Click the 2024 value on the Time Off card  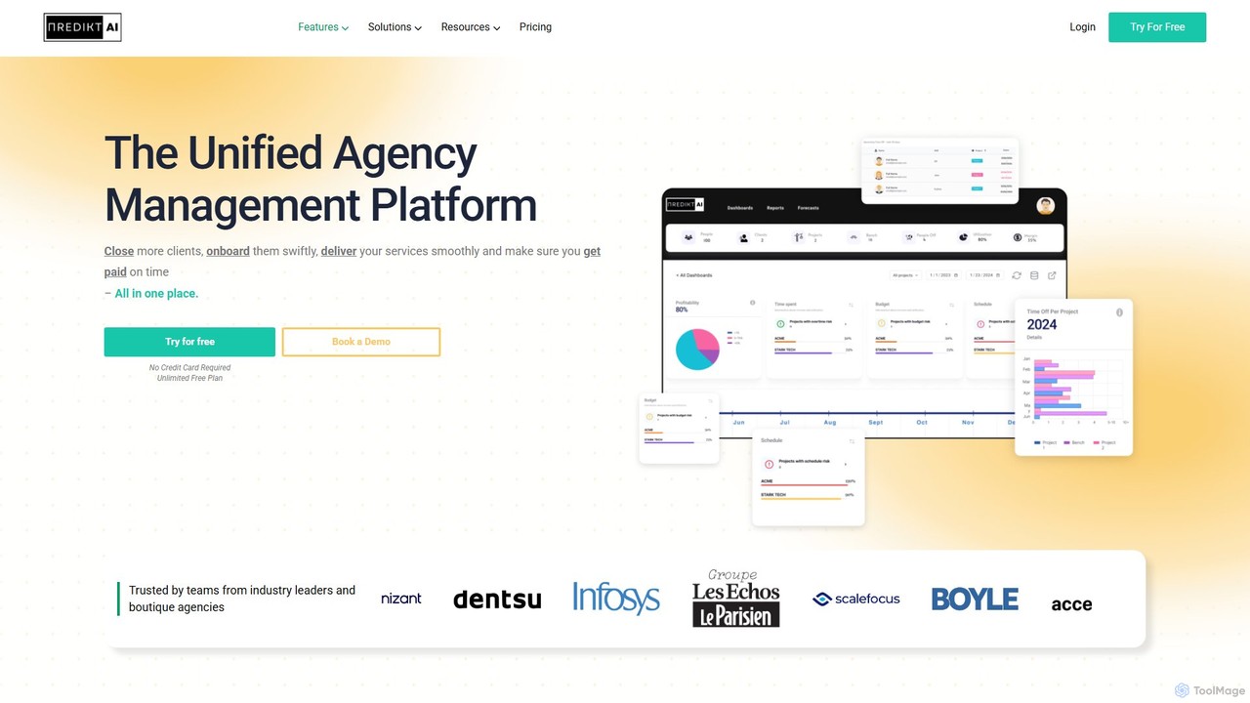click(1042, 325)
